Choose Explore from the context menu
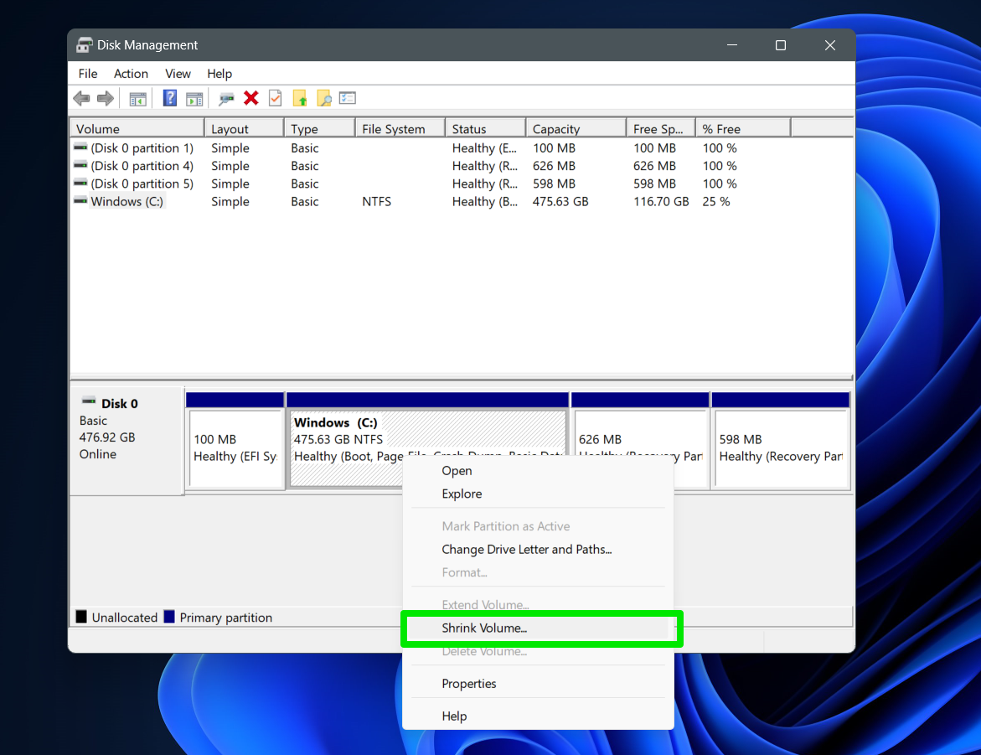This screenshot has width=981, height=755. point(538,494)
